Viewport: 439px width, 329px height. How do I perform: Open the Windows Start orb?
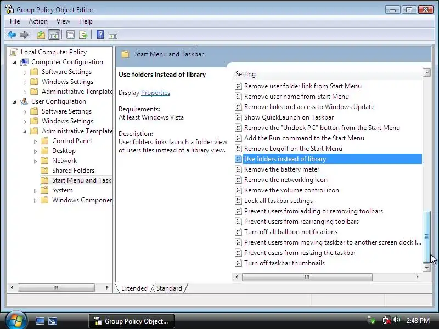click(16, 320)
